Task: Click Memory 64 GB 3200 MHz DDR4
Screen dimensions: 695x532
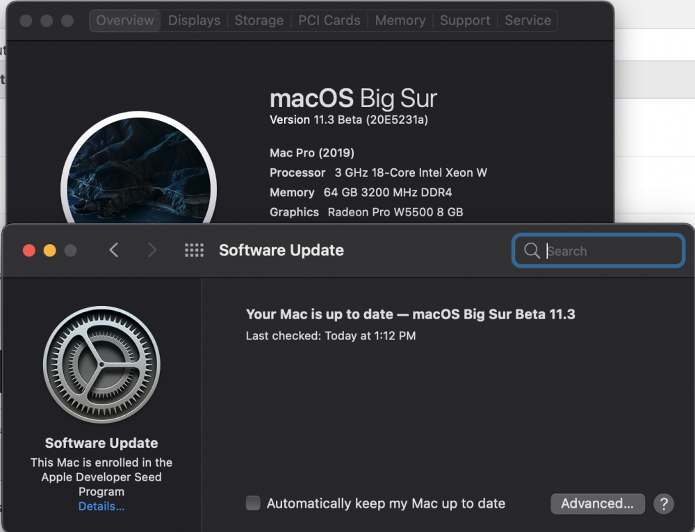Action: click(x=361, y=193)
